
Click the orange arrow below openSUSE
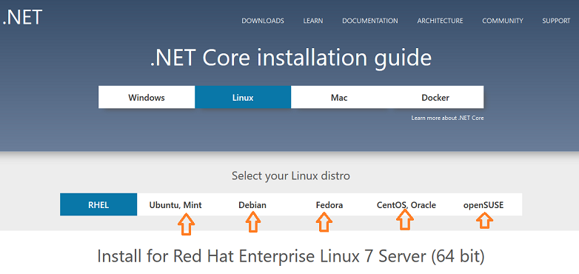(x=484, y=221)
